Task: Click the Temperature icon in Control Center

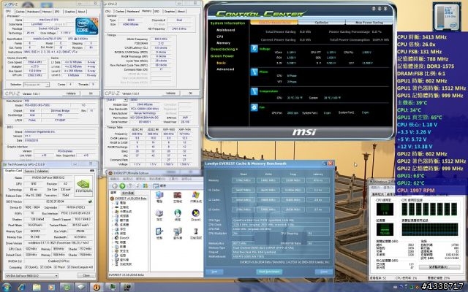Action: pos(254,91)
